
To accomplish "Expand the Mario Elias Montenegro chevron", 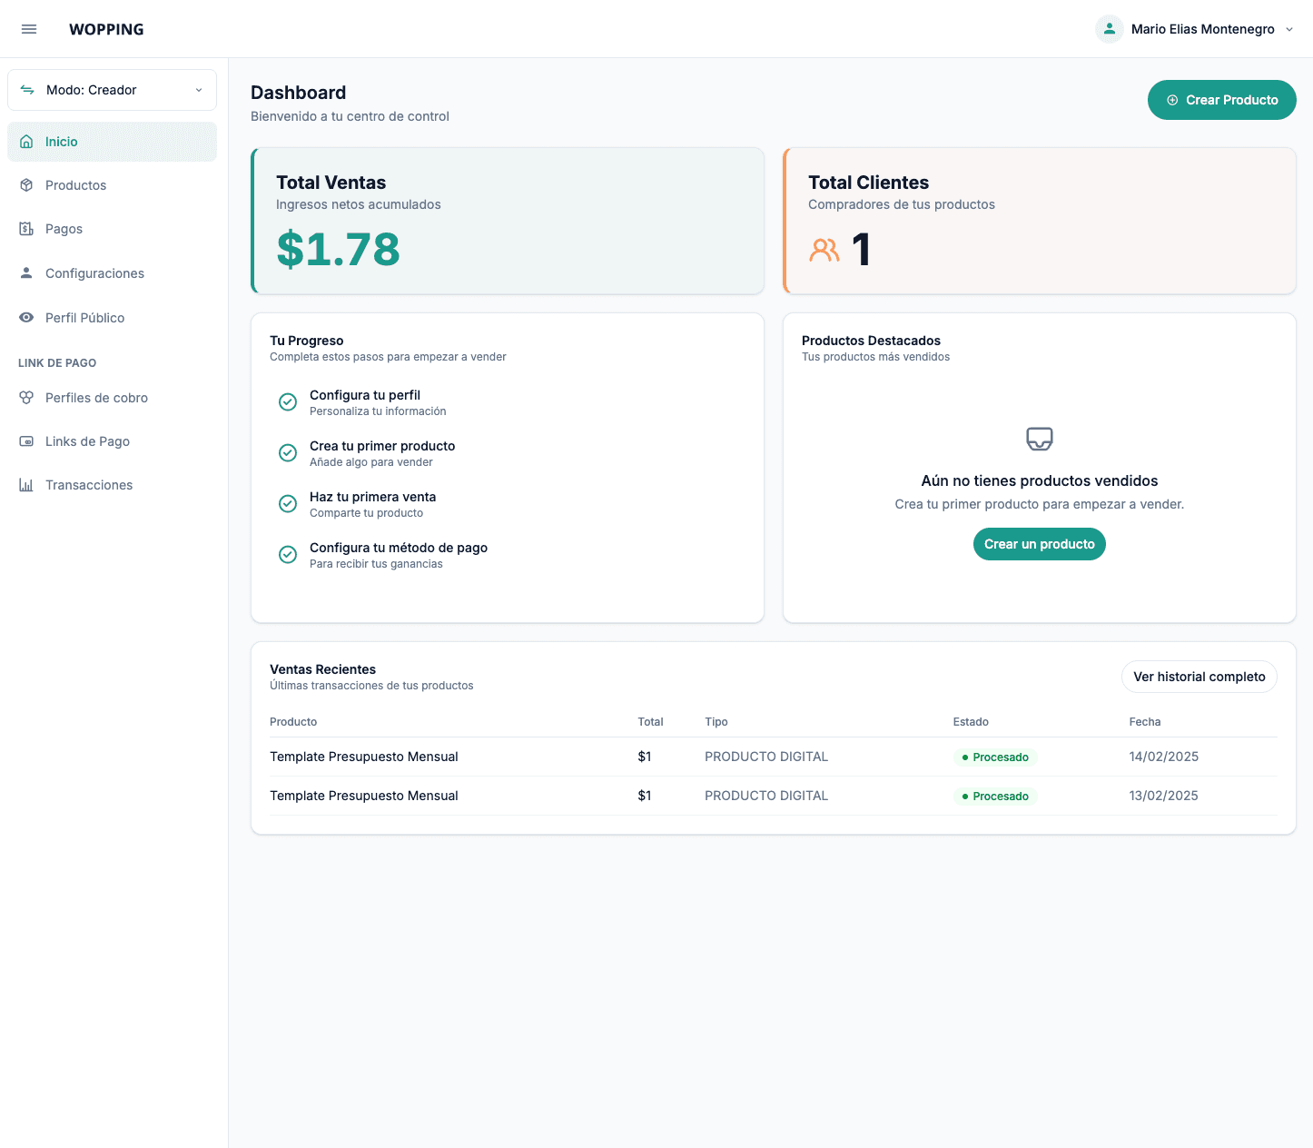I will tap(1289, 29).
